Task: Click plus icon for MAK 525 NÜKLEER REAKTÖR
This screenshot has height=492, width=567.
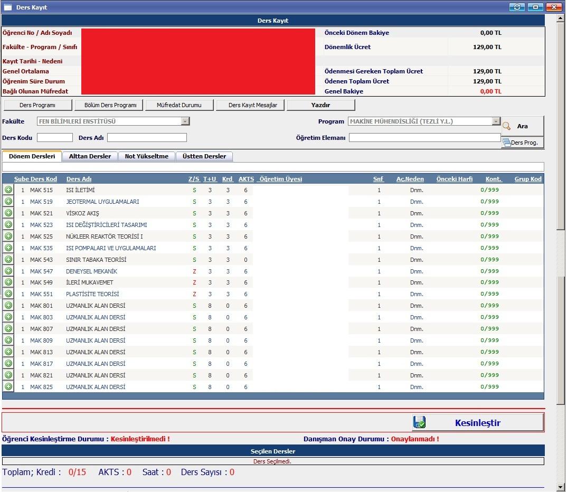Action: pos(8,236)
